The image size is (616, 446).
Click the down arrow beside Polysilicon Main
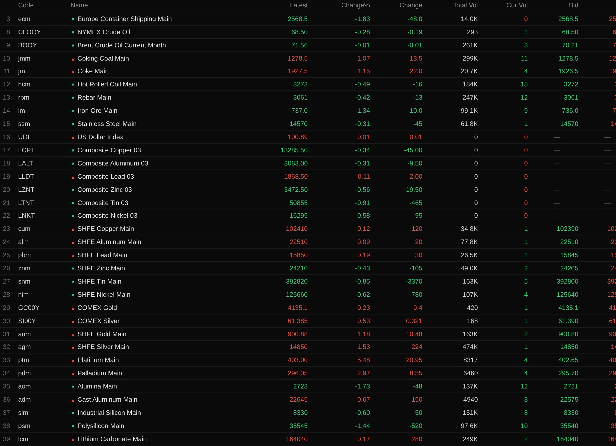pyautogui.click(x=73, y=426)
